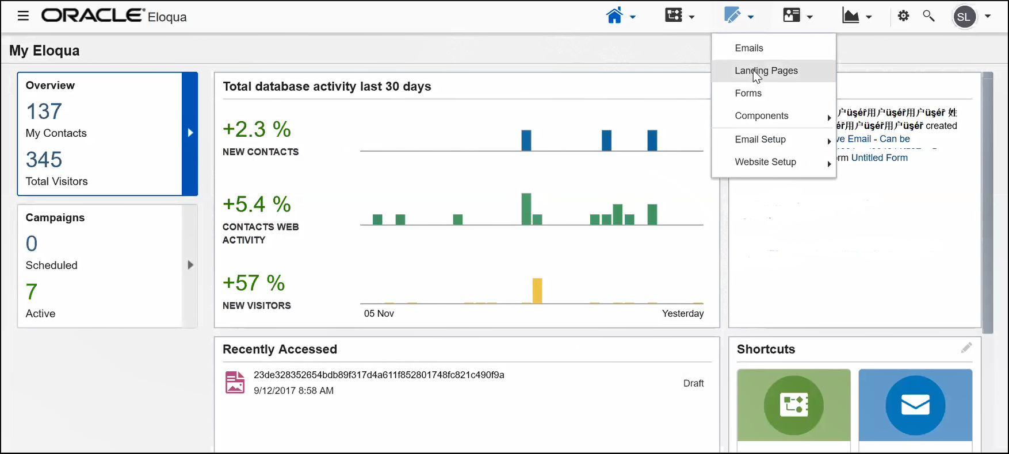Click the search magnifier icon
Screen dimensions: 1009x454
[x=928, y=16]
